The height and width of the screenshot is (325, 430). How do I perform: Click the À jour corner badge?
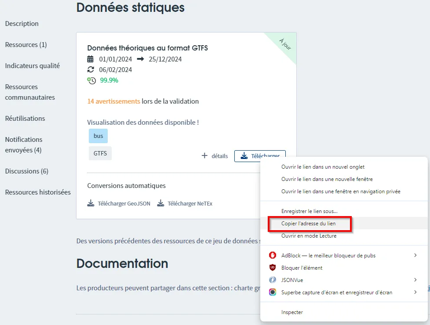(x=285, y=44)
